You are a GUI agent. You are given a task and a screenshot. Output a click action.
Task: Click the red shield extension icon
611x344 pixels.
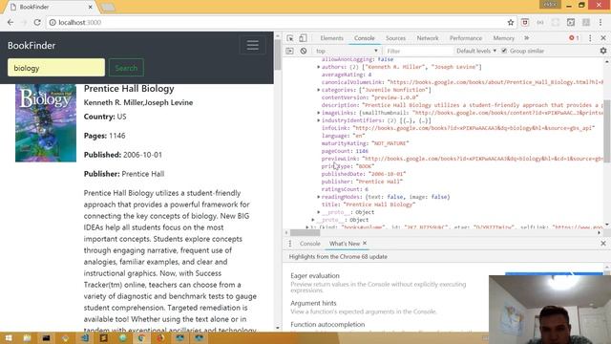[x=525, y=23]
